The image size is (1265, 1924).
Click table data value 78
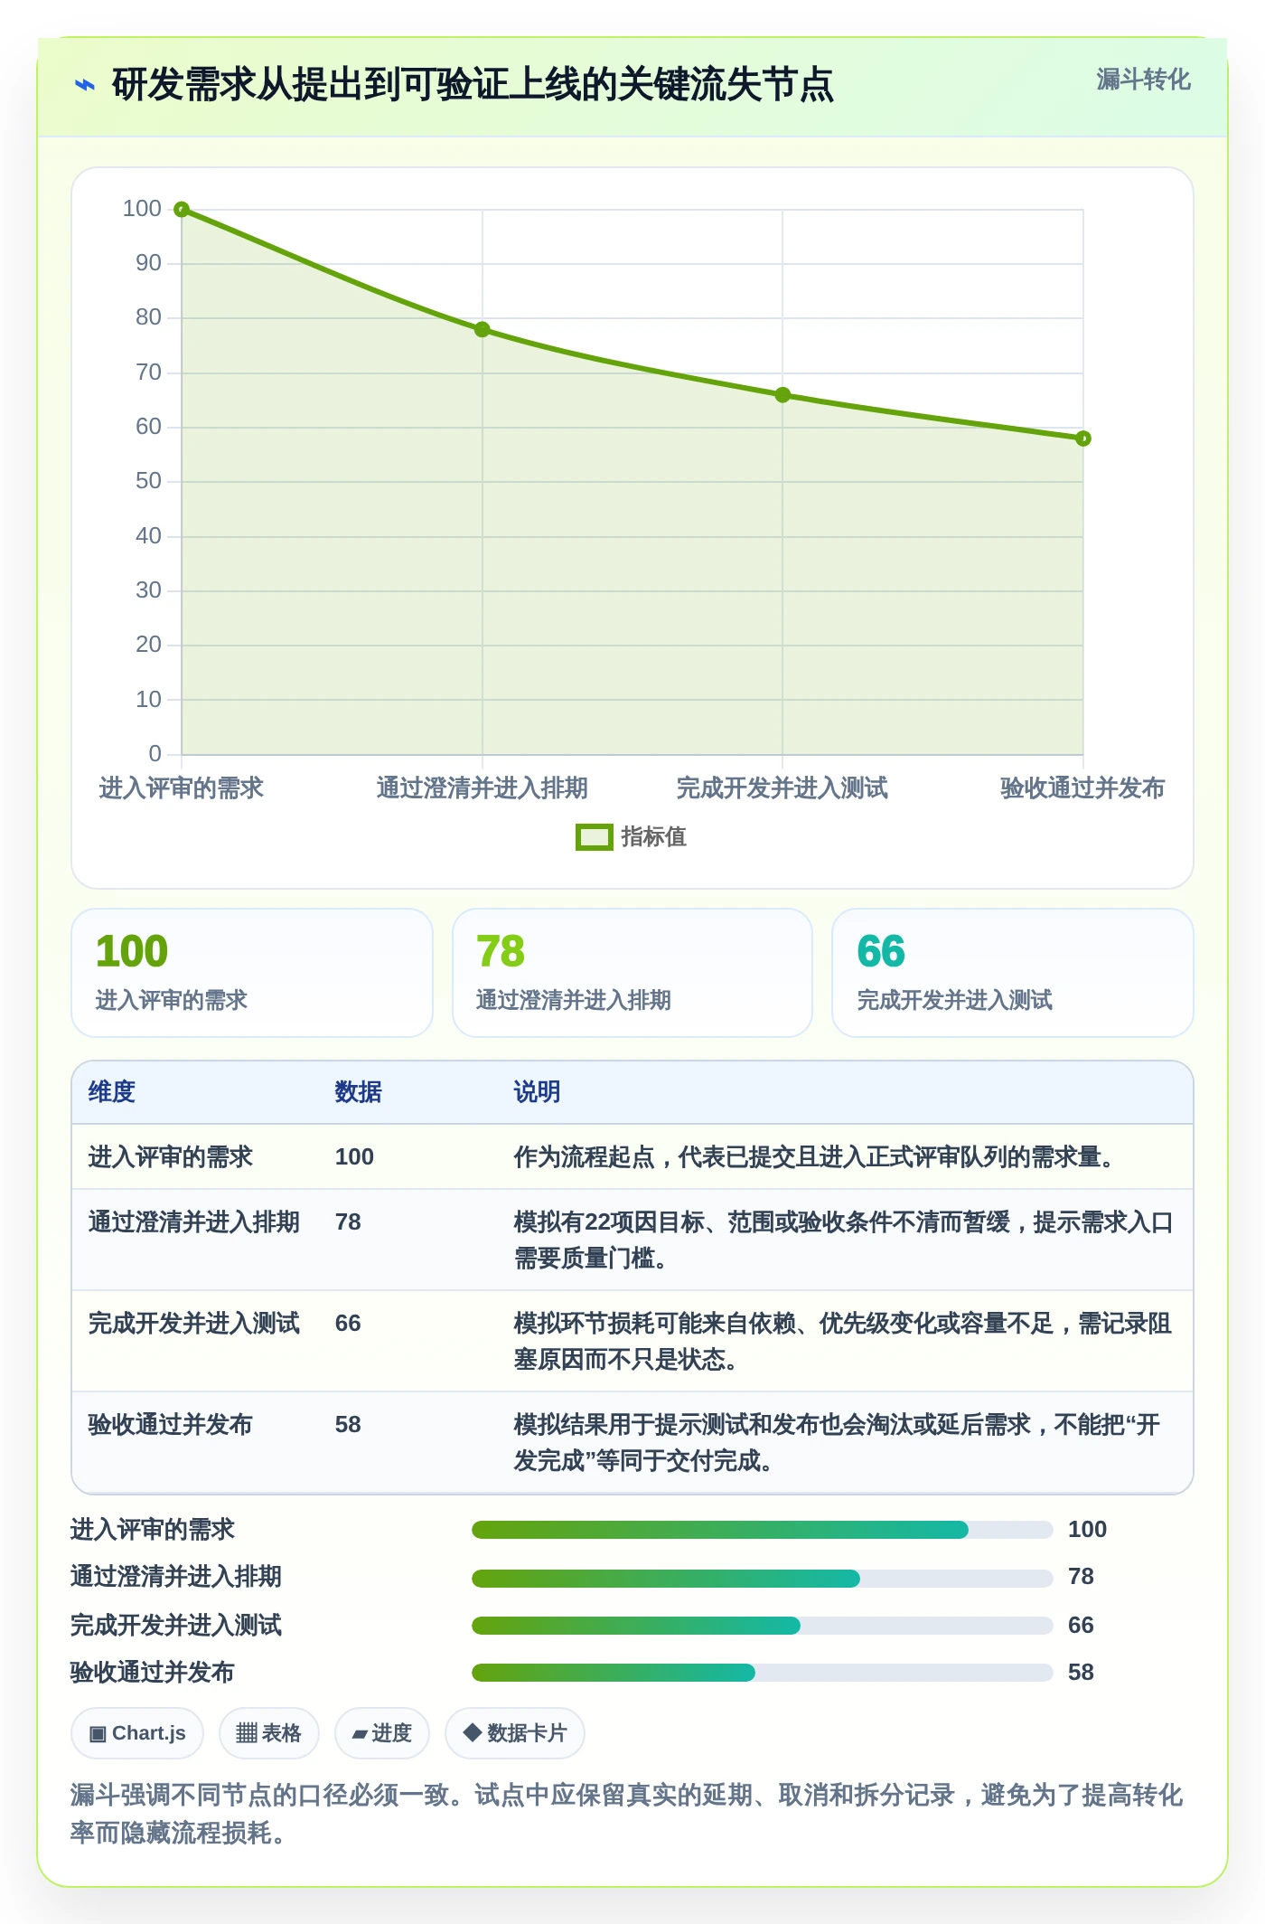(x=348, y=1222)
